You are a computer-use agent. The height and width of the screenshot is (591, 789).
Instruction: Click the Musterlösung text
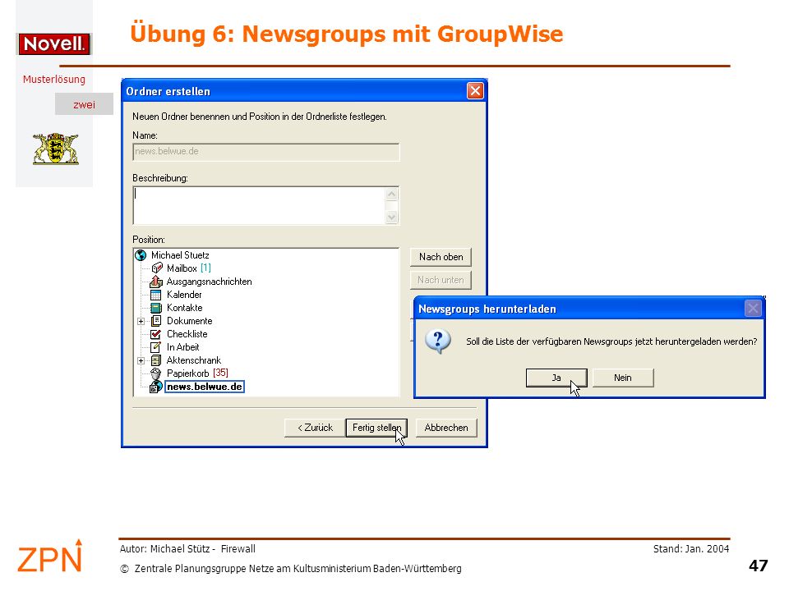click(x=54, y=80)
